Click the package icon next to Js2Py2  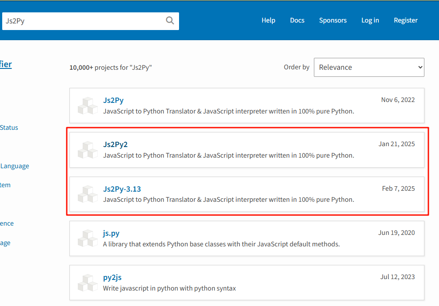[x=88, y=150]
